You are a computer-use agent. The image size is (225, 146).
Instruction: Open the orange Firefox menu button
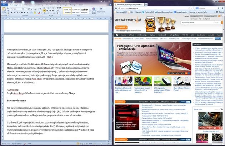click(x=119, y=1)
